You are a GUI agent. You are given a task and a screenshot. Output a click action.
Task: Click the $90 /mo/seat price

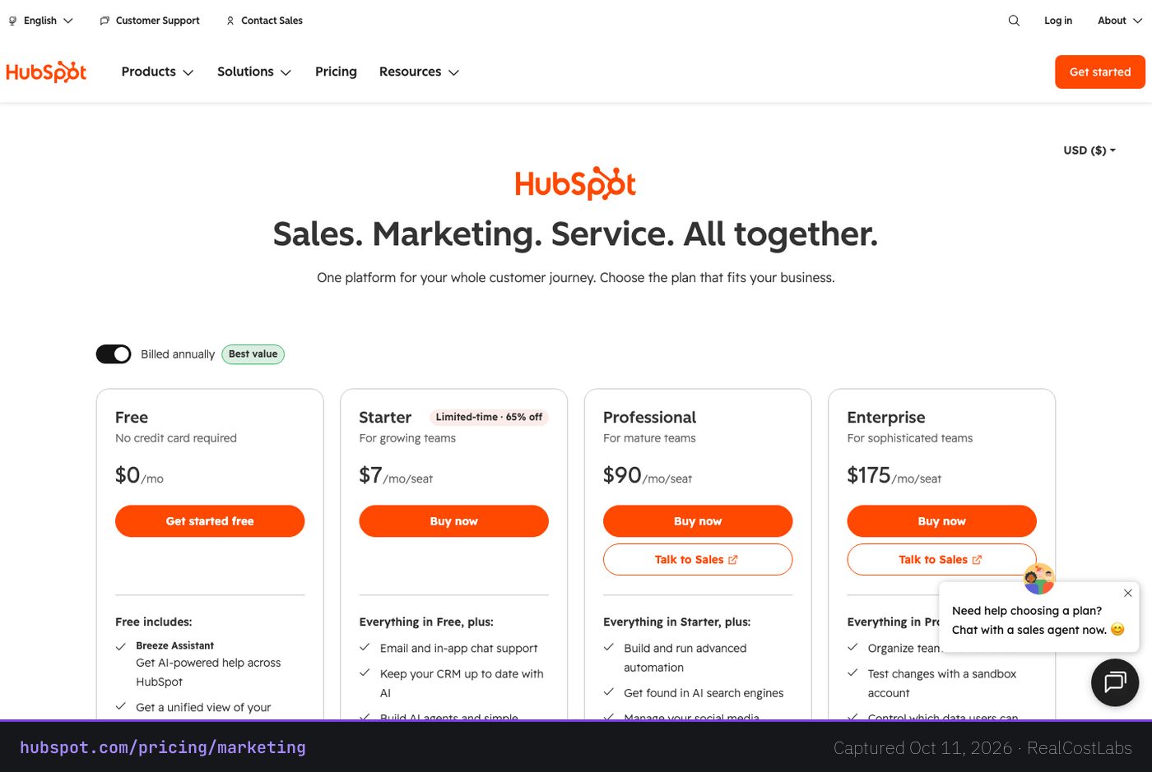(x=648, y=475)
